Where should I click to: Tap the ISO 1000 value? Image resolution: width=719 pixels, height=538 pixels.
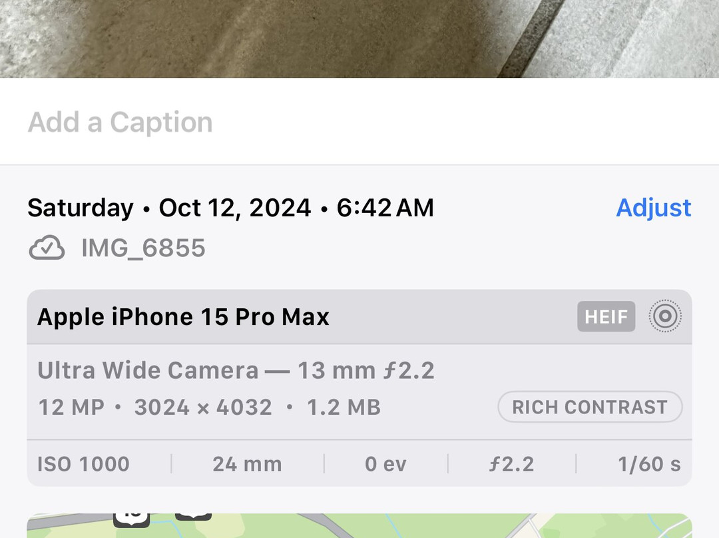tap(84, 464)
